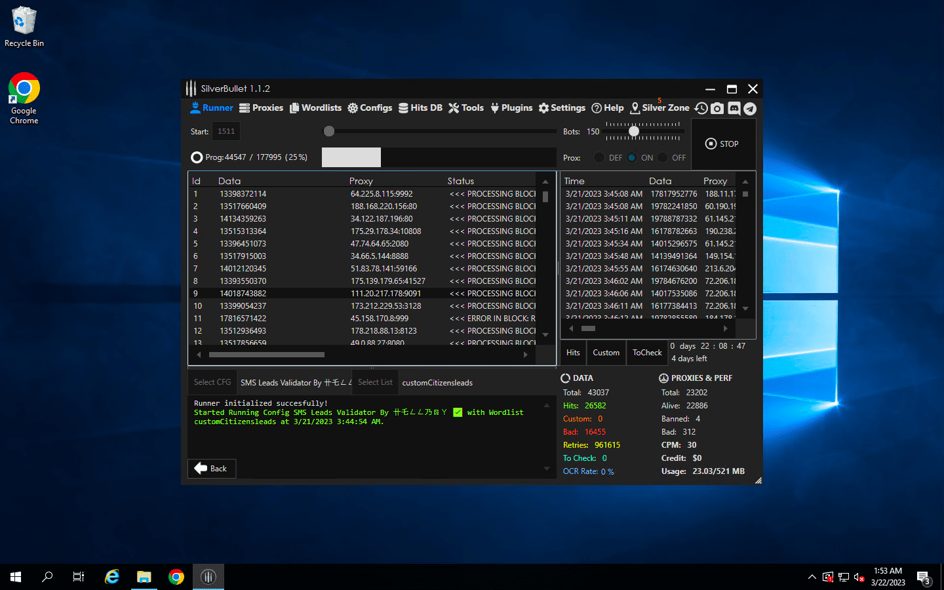The height and width of the screenshot is (590, 944).
Task: Open the Hits DB tab
Action: (420, 108)
